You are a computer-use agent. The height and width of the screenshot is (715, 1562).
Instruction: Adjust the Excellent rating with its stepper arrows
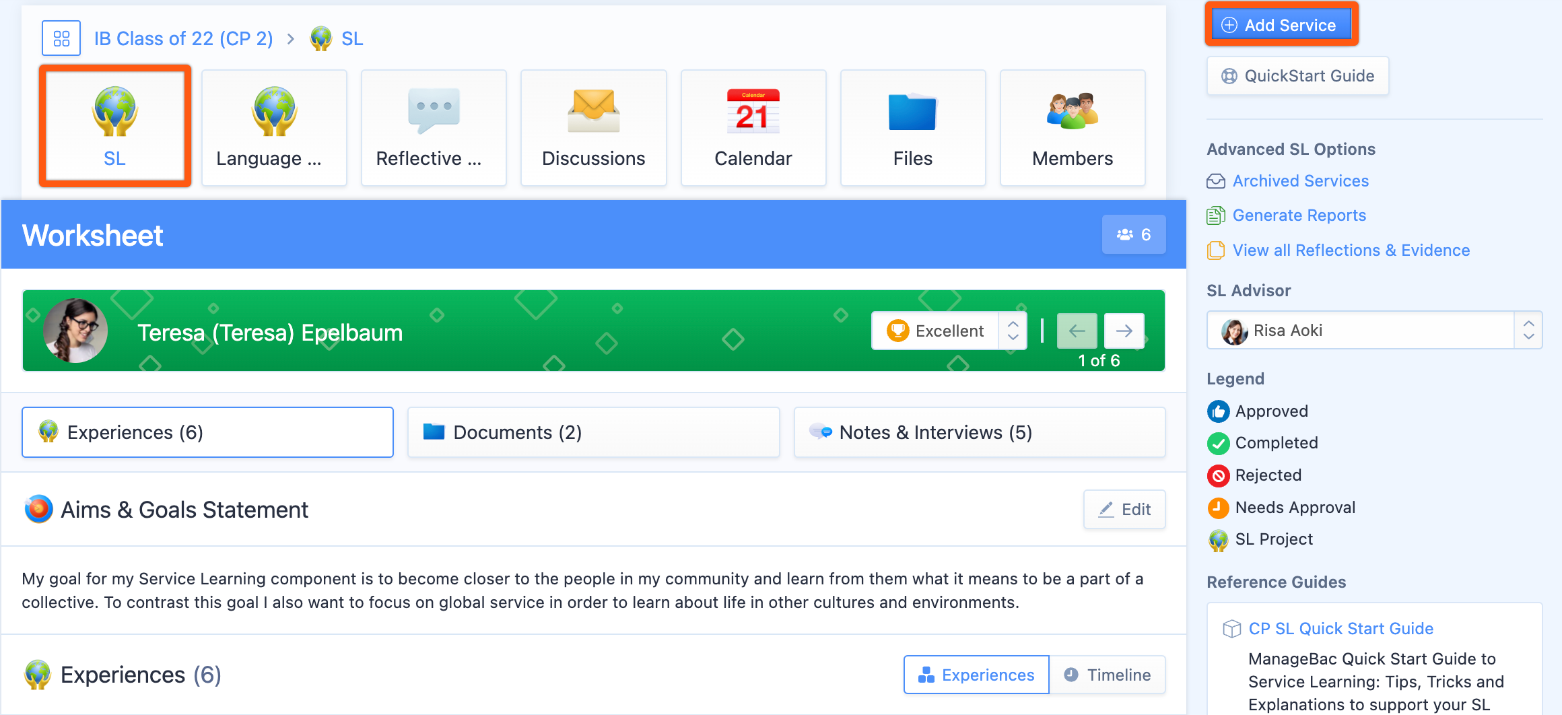point(1013,331)
